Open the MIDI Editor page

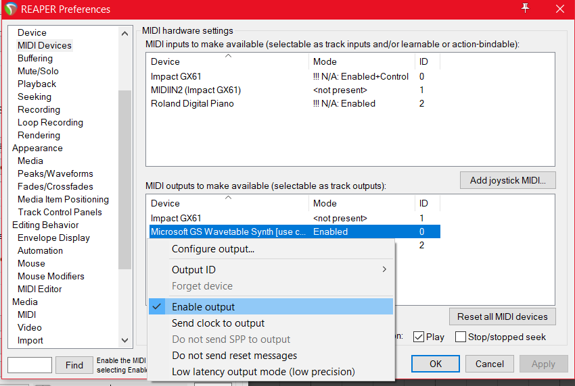tap(40, 289)
